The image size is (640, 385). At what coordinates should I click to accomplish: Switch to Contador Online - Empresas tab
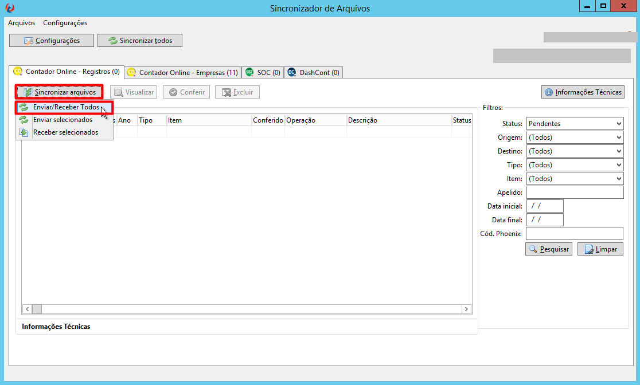point(183,73)
